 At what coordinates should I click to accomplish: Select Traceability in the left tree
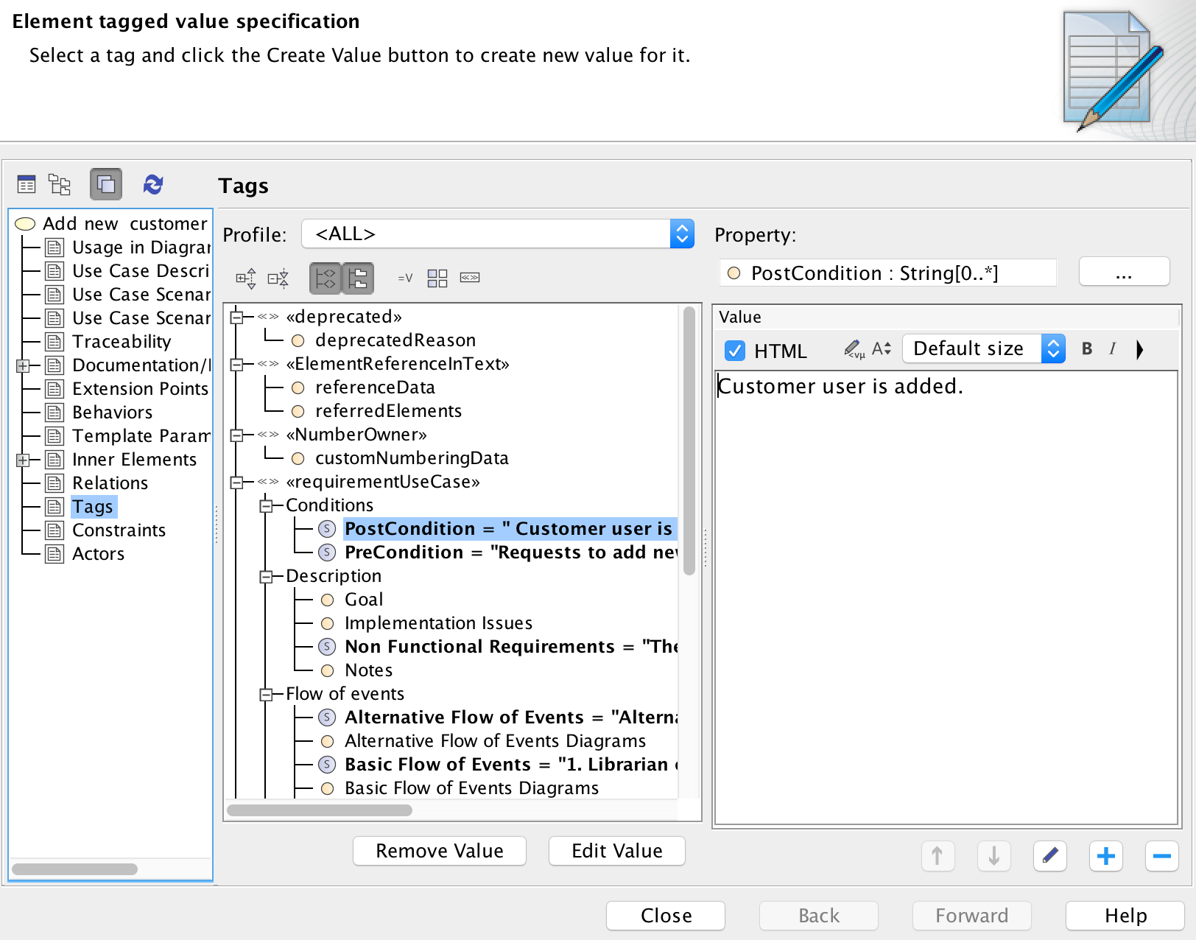[x=121, y=342]
